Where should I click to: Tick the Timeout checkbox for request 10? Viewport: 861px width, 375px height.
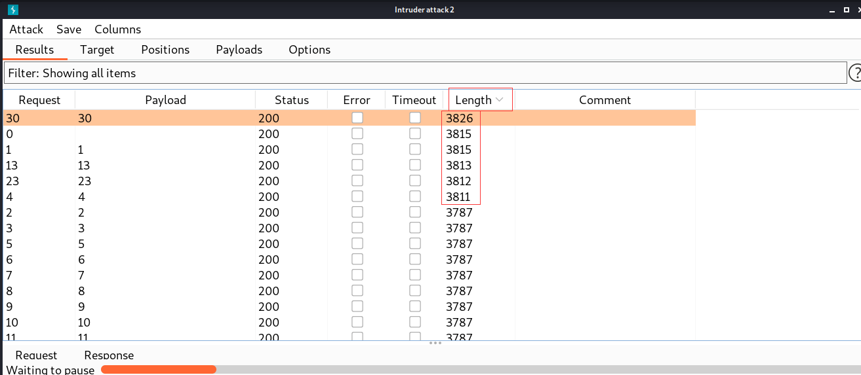pyautogui.click(x=415, y=322)
